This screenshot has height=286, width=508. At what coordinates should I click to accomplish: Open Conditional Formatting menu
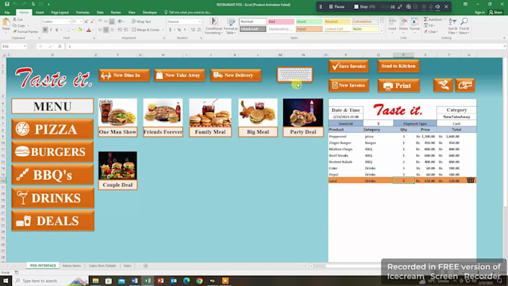pyautogui.click(x=214, y=26)
